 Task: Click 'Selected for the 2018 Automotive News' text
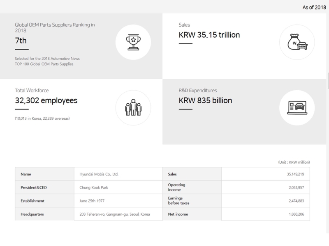(x=47, y=59)
